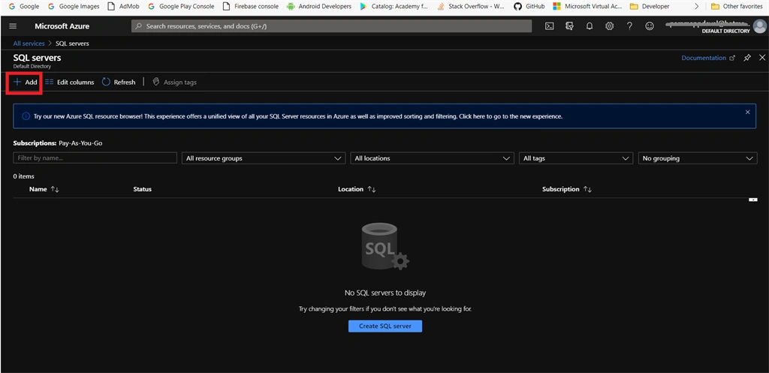Open the GitHub bookmark
This screenshot has width=769, height=373.
click(x=529, y=6)
